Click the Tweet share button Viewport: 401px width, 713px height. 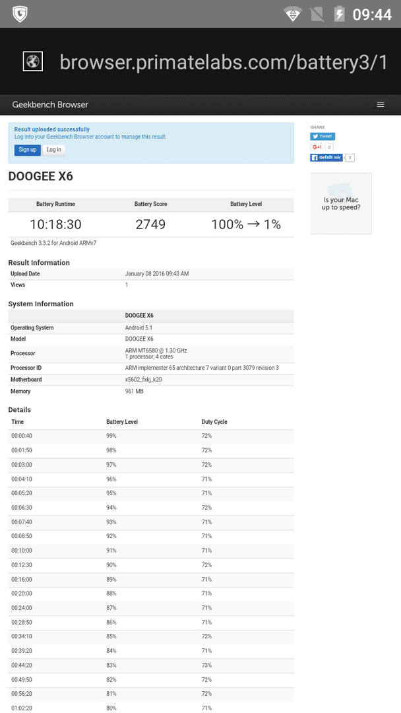point(323,137)
